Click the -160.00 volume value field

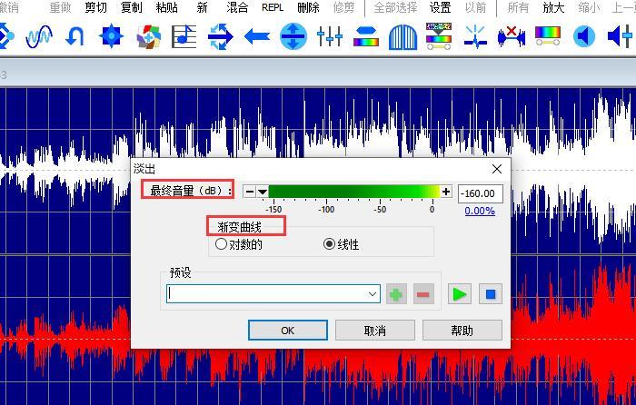(x=481, y=193)
